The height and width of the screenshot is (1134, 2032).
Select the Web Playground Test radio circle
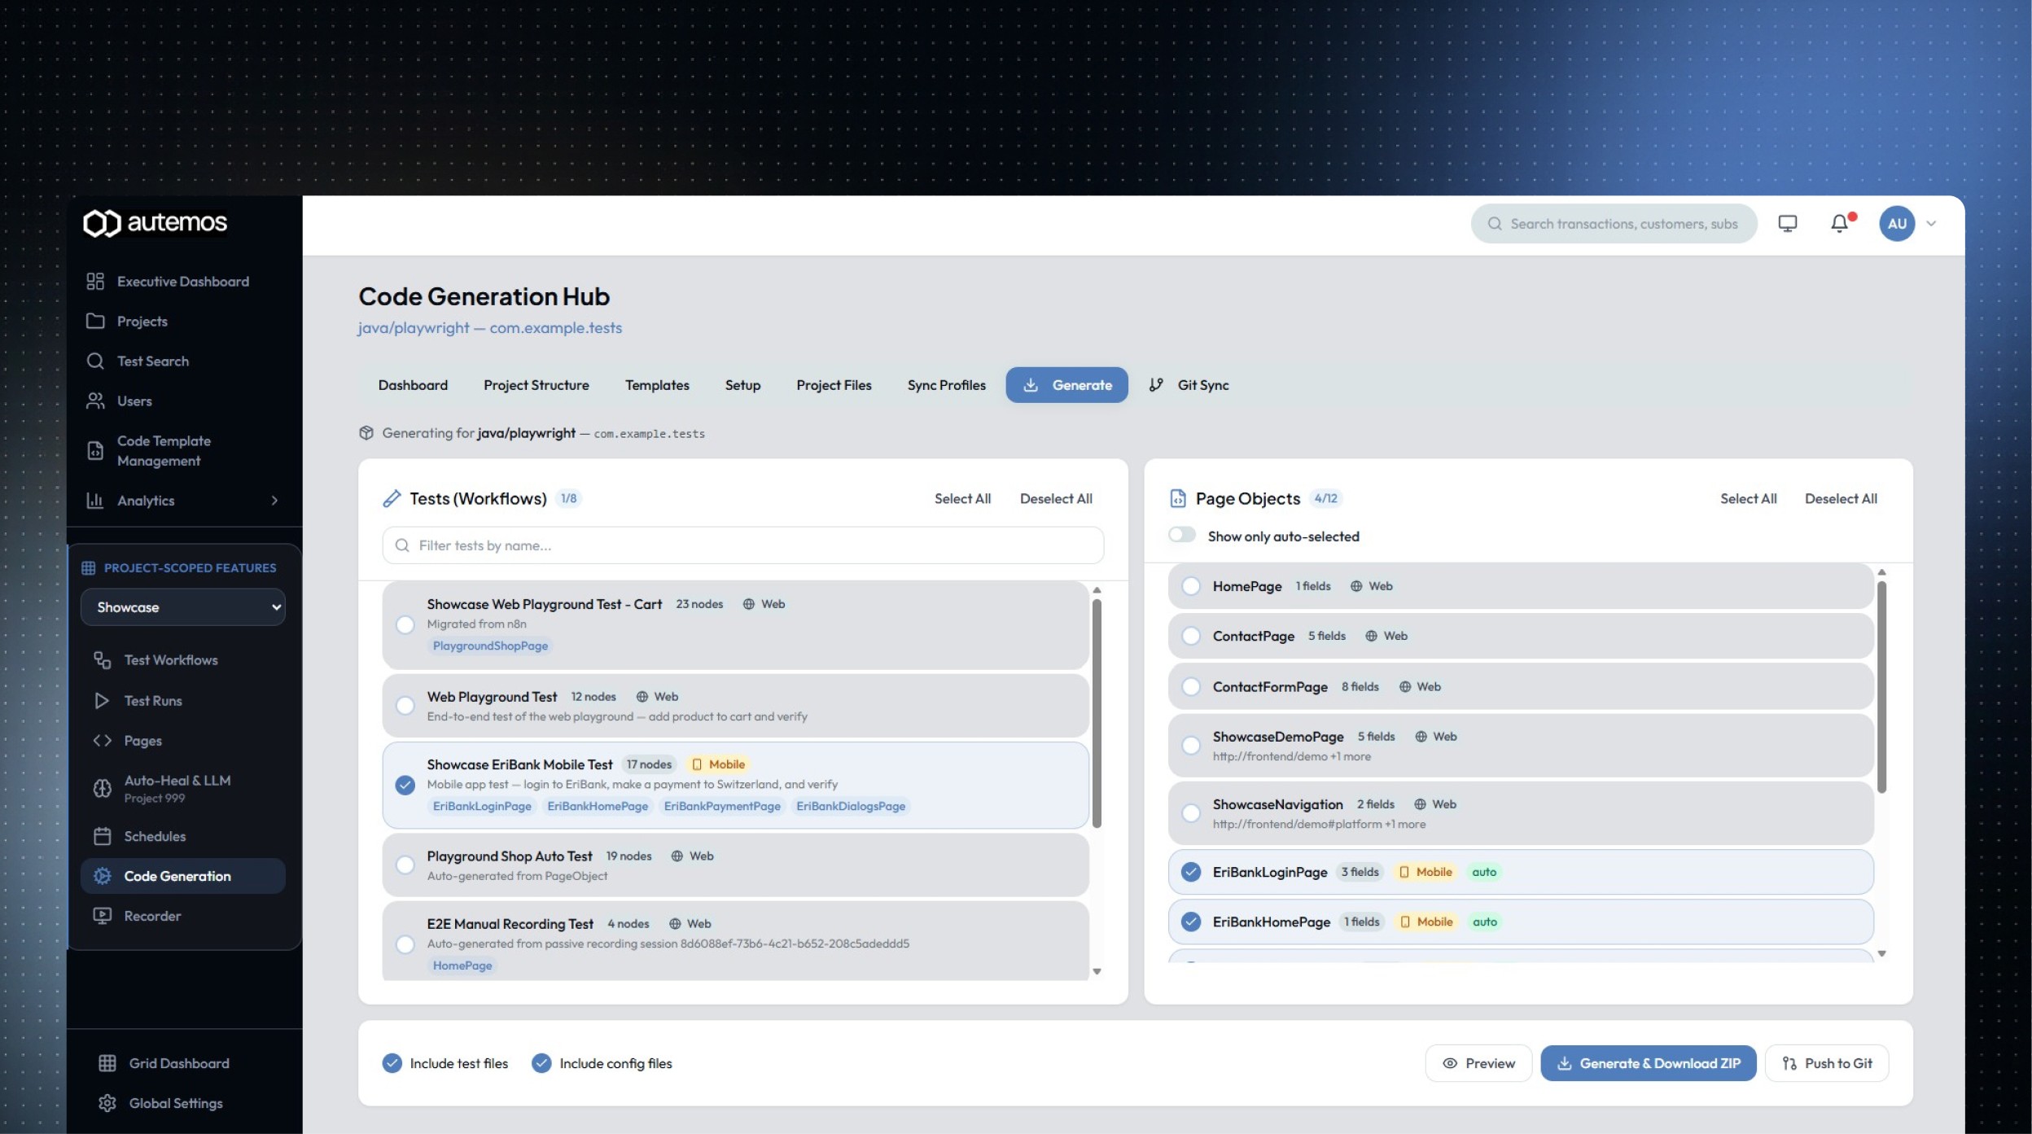(x=405, y=706)
